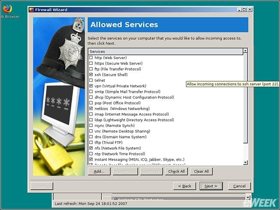Open the Firefox Web Browser desktop icon
Screen dimensions: 280x210
click(7, 9)
